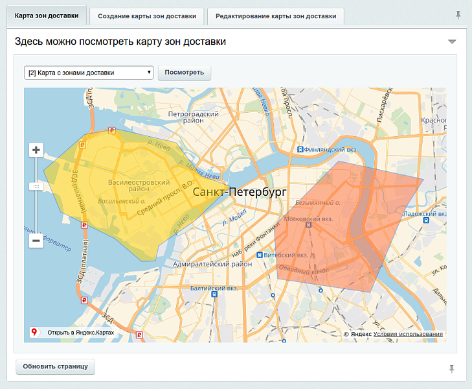This screenshot has width=472, height=389.
Task: Open the Условия использования link
Action: [408, 335]
